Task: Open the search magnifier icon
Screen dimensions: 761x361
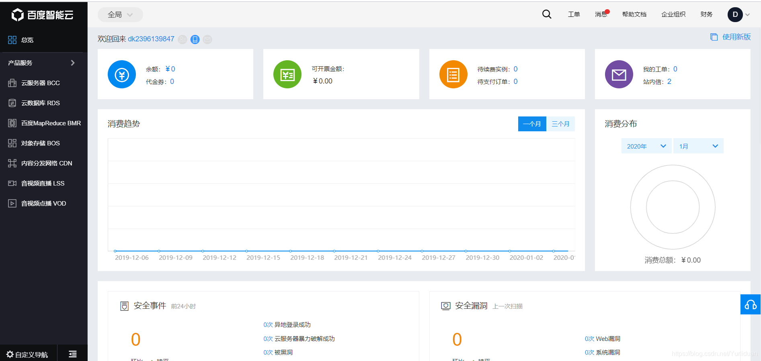Action: (547, 14)
